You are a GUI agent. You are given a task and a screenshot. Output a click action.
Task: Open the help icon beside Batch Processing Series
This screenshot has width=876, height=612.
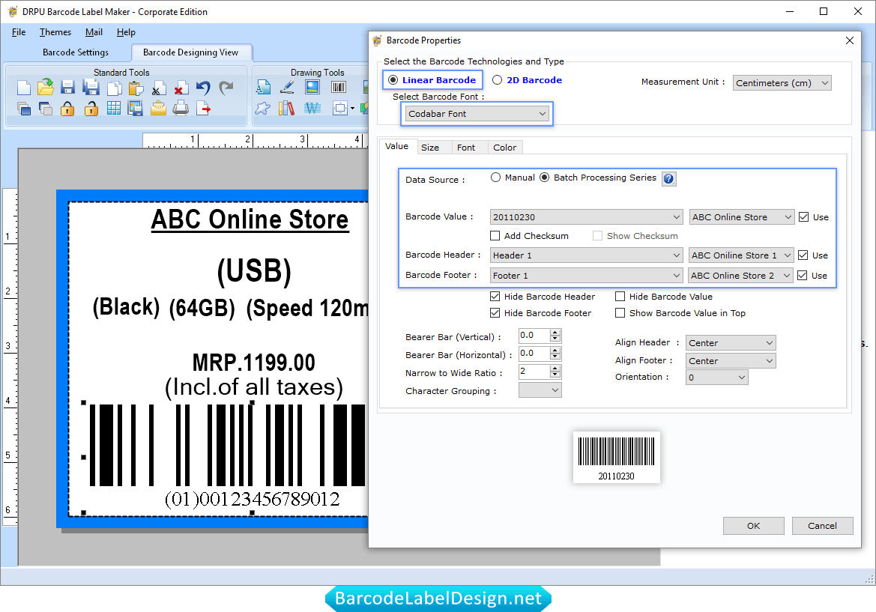tap(668, 179)
